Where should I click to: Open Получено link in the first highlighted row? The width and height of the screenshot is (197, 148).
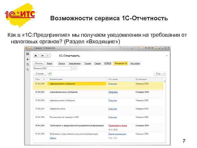pyautogui.click(x=113, y=84)
